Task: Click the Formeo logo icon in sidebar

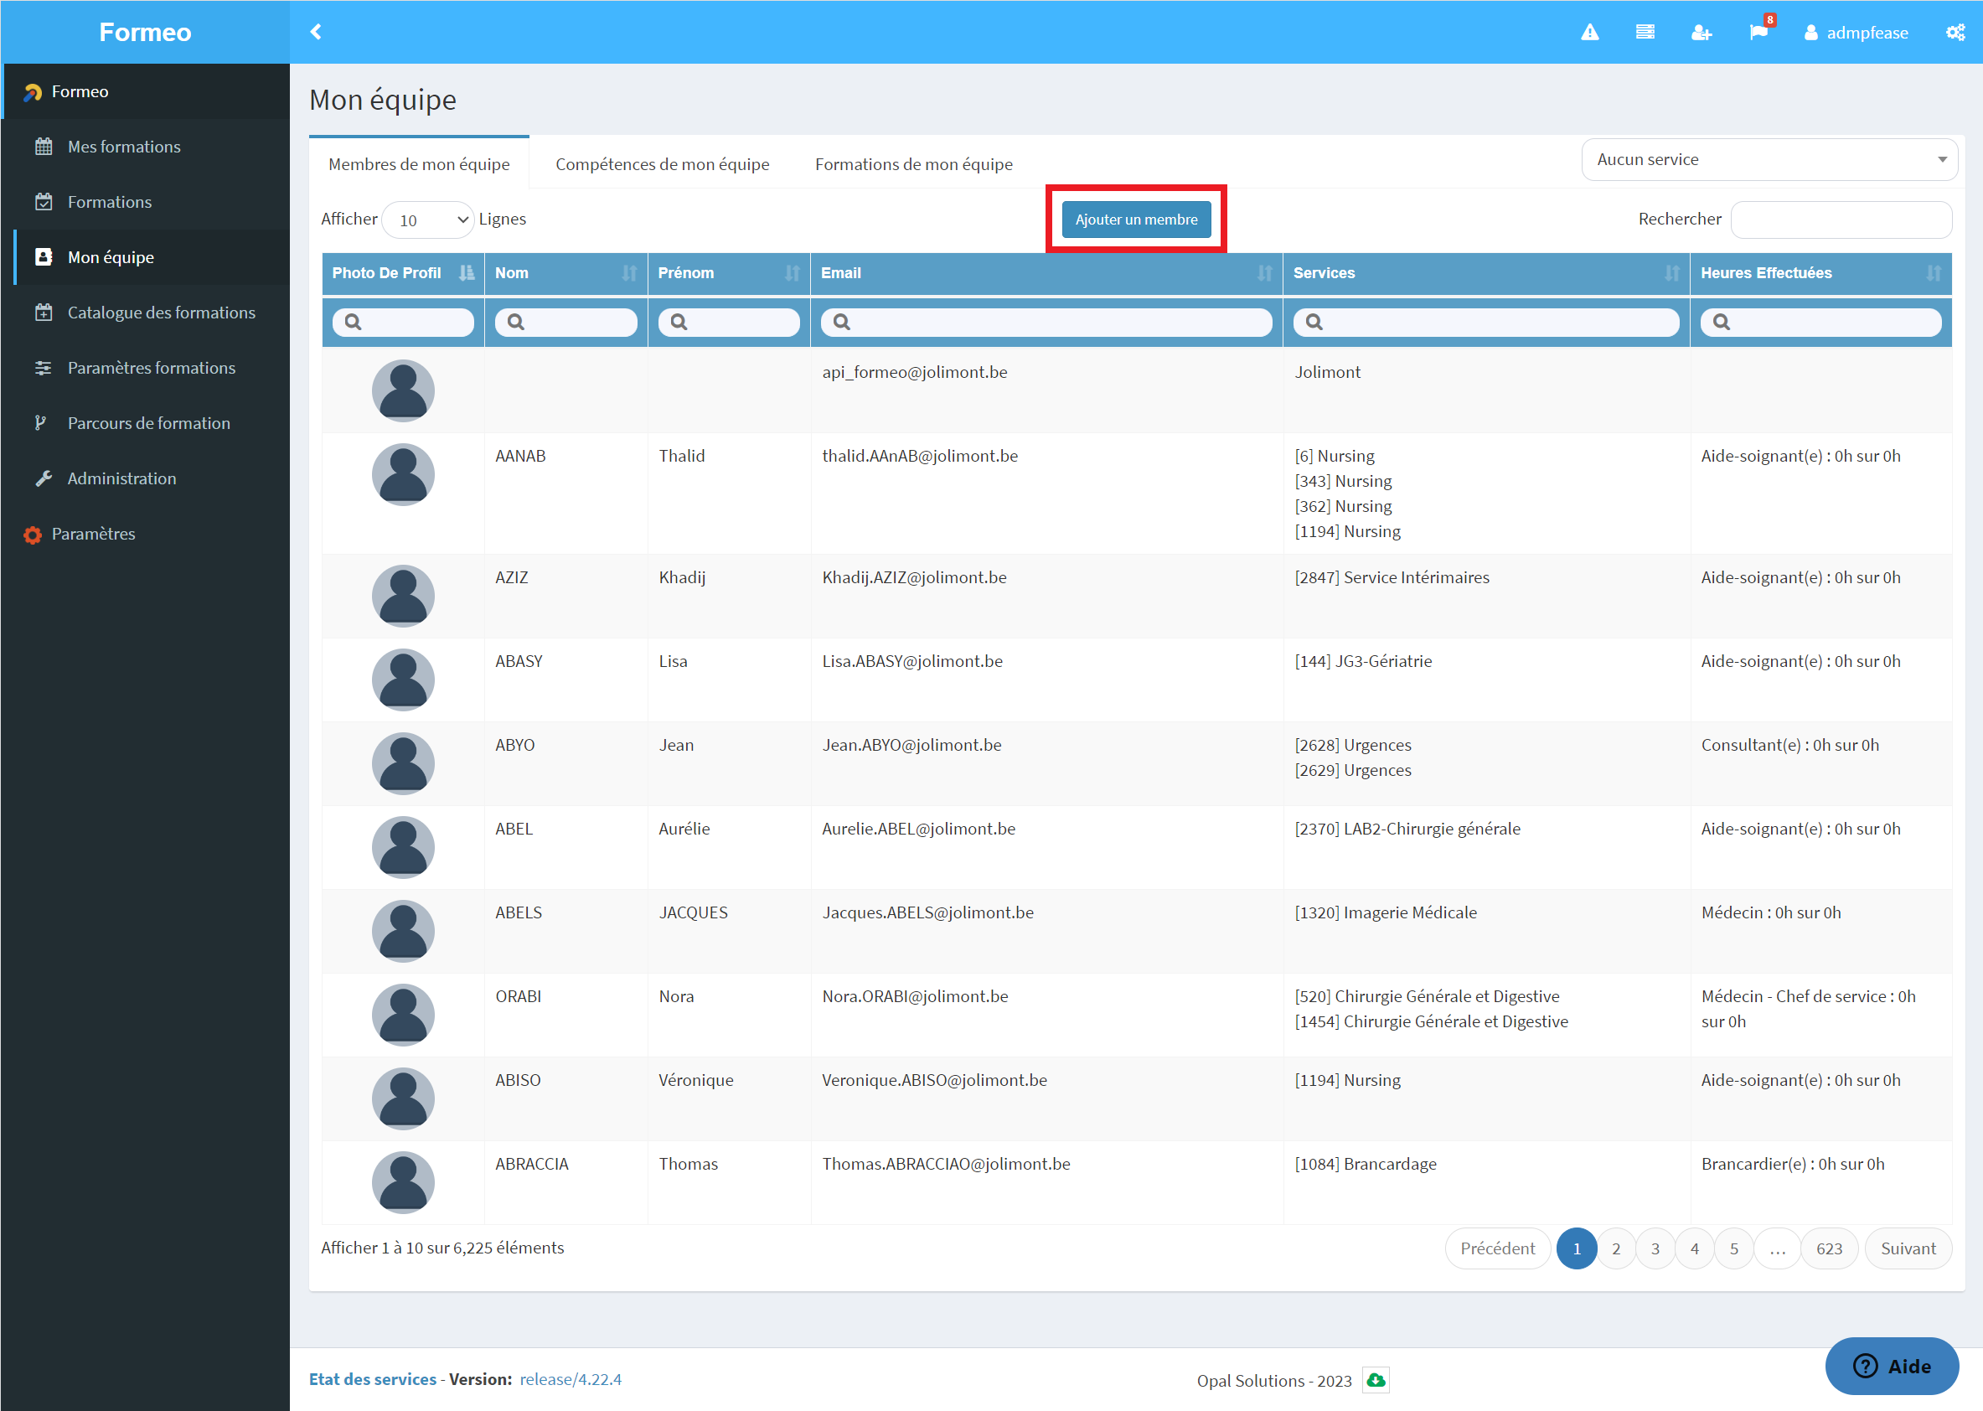Action: click(33, 91)
